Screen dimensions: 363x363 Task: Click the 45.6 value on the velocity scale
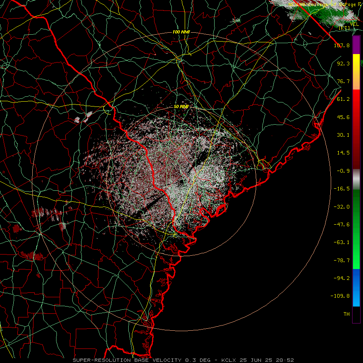pyautogui.click(x=343, y=117)
